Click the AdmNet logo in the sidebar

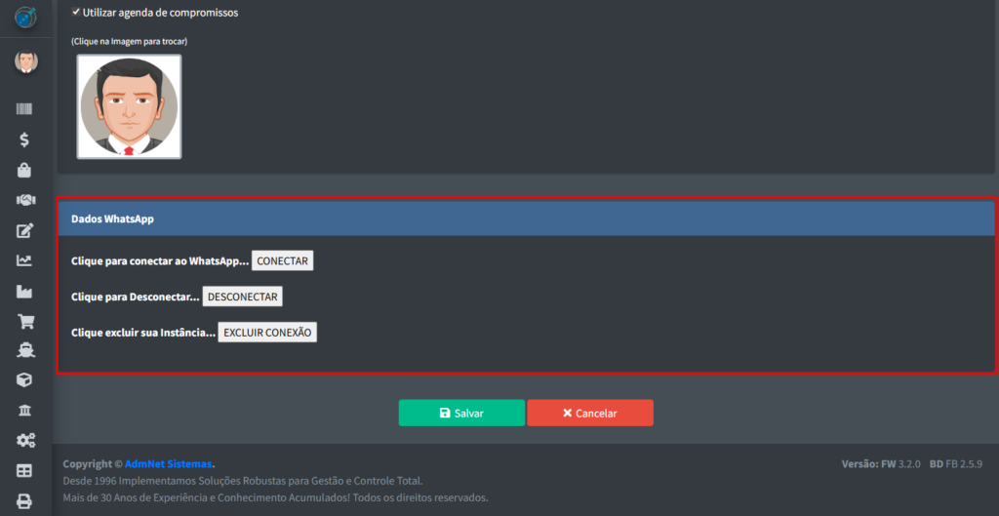point(25,19)
